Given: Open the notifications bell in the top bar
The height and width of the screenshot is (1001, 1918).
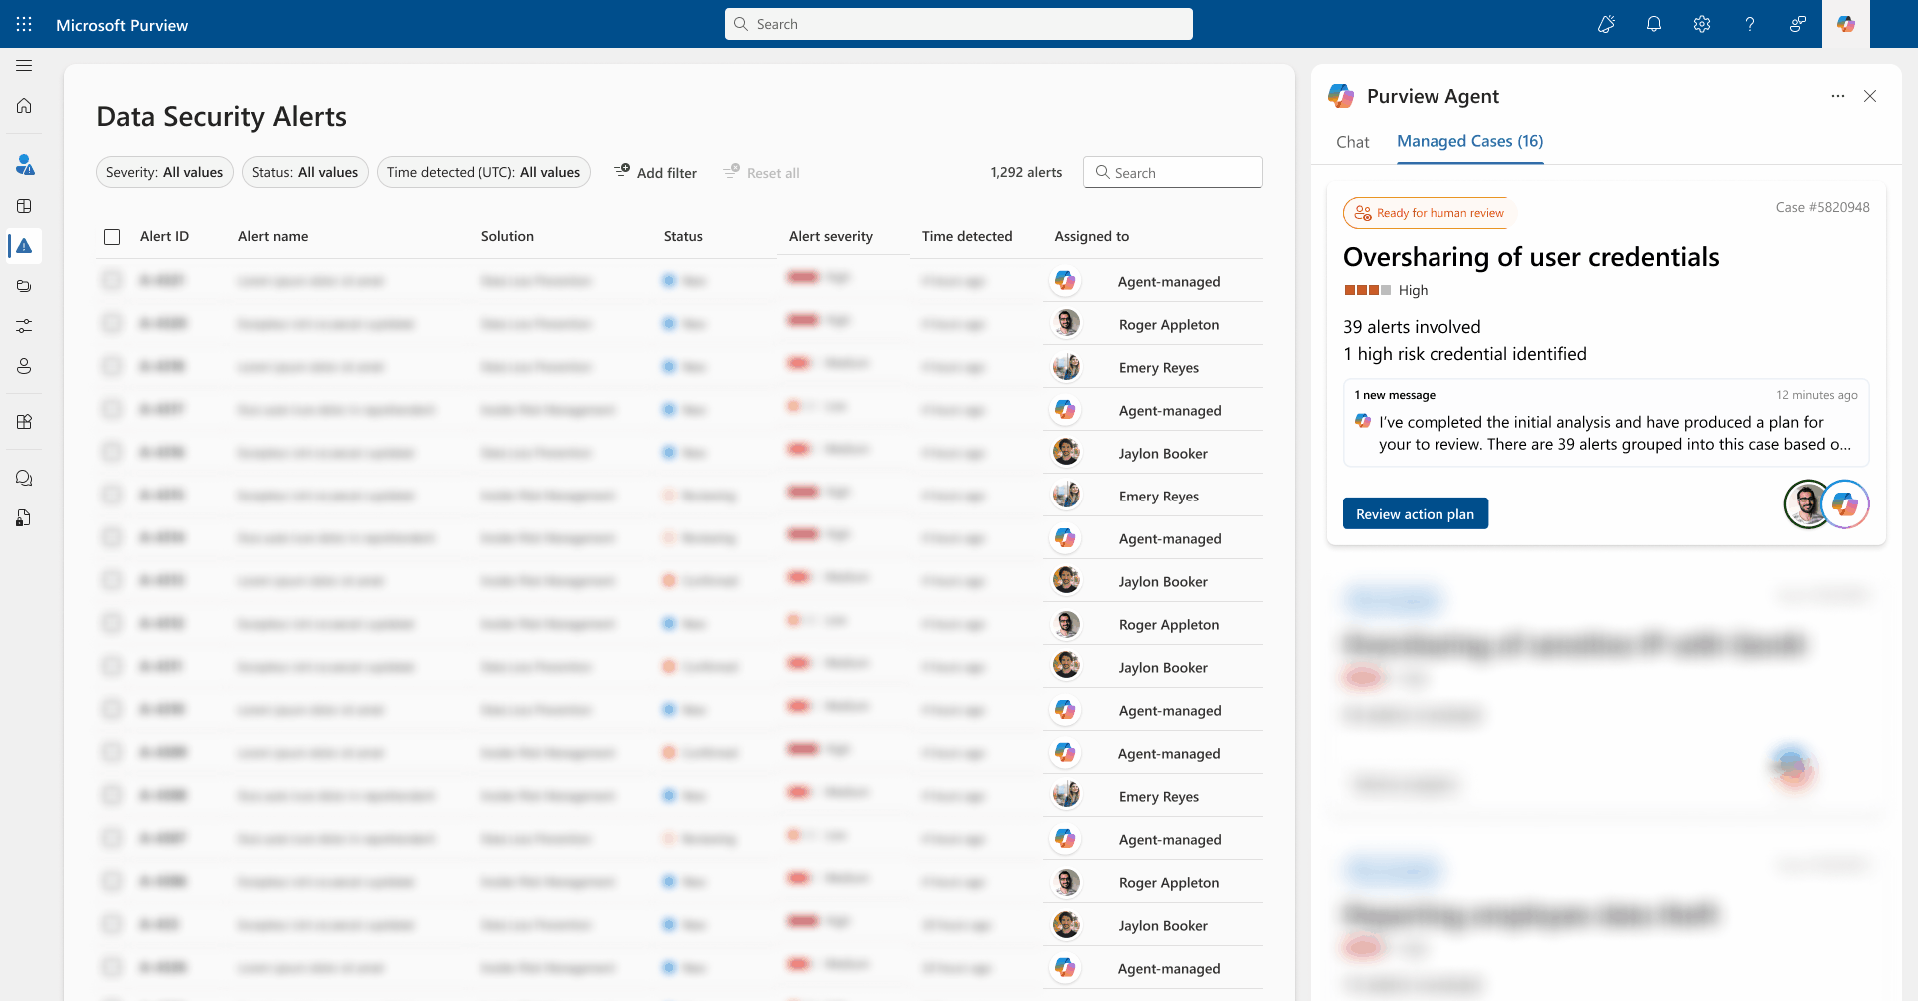Looking at the screenshot, I should [1654, 24].
